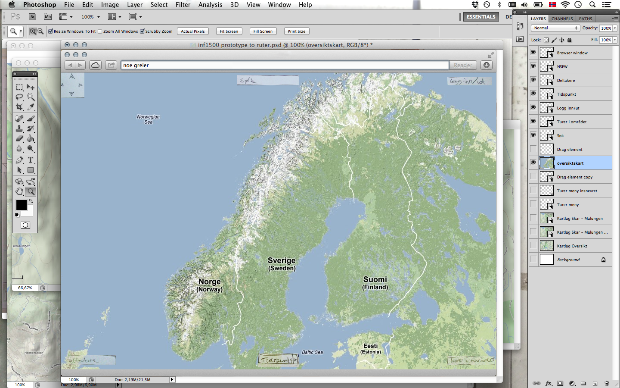
Task: Open the blending mode Normal dropdown
Action: click(555, 28)
